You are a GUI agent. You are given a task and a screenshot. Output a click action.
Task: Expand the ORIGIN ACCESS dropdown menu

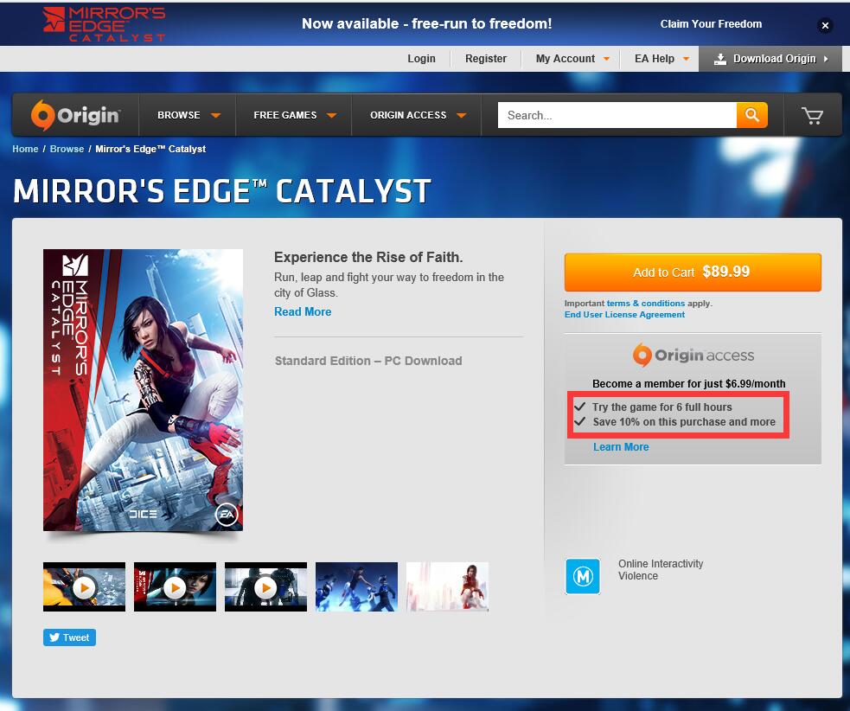click(x=417, y=115)
